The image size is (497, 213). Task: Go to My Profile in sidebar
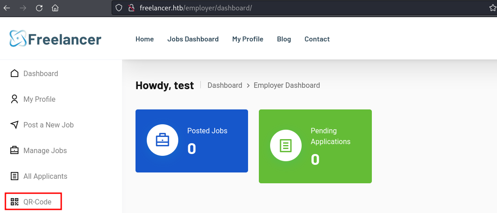point(39,99)
